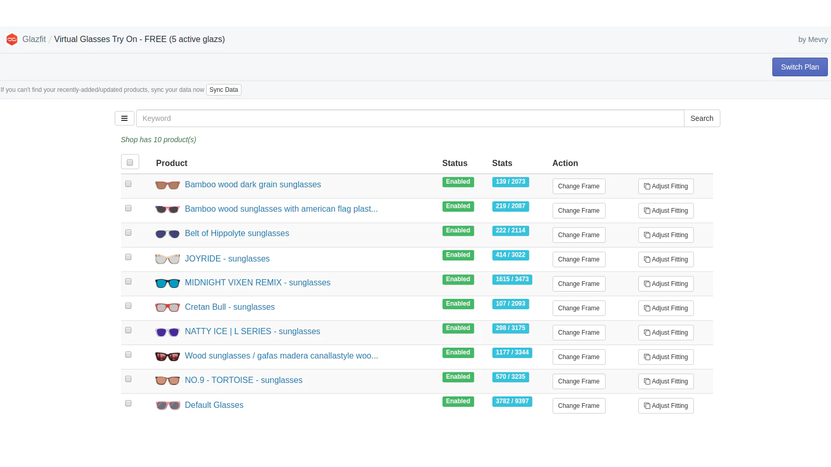Select the Cretan Bull row checkbox
The width and height of the screenshot is (831, 467).
(128, 306)
